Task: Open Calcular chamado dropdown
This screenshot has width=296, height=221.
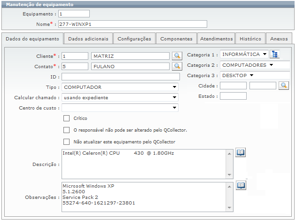Action: coord(120,97)
